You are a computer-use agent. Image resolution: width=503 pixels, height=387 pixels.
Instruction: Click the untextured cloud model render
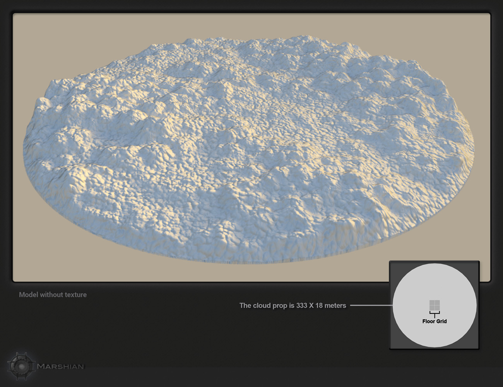(249, 151)
